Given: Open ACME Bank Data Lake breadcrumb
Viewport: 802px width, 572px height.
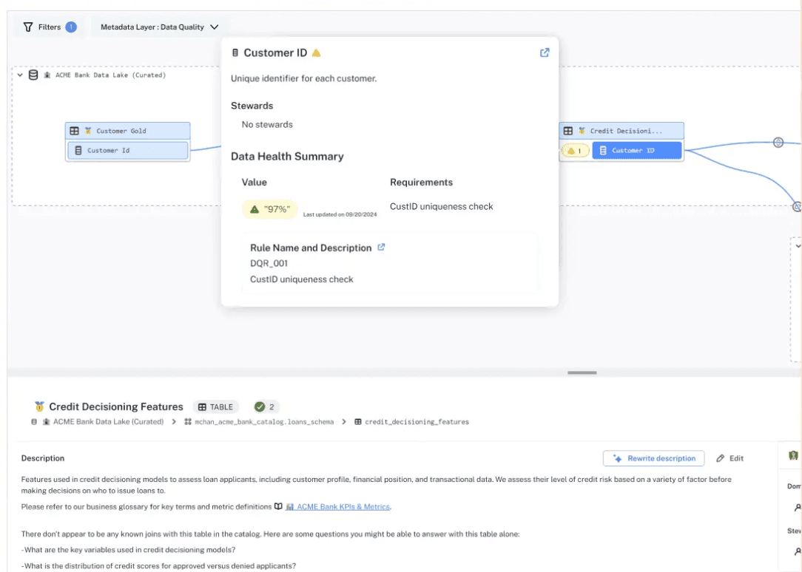Looking at the screenshot, I should (102, 422).
